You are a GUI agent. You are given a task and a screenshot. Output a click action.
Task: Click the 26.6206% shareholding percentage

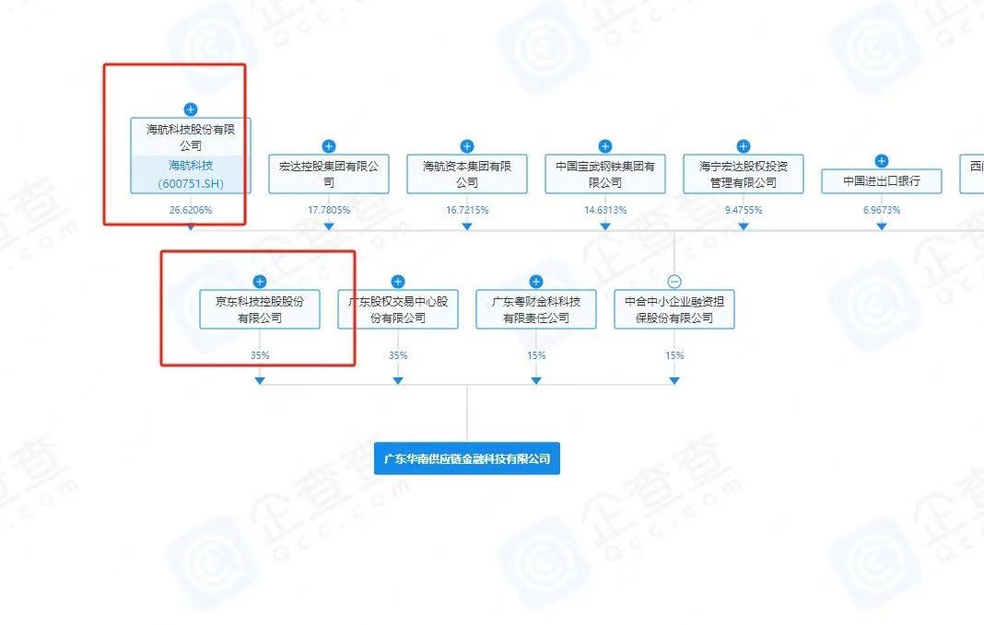point(191,210)
